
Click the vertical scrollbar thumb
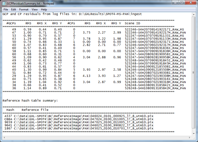(x=194, y=73)
